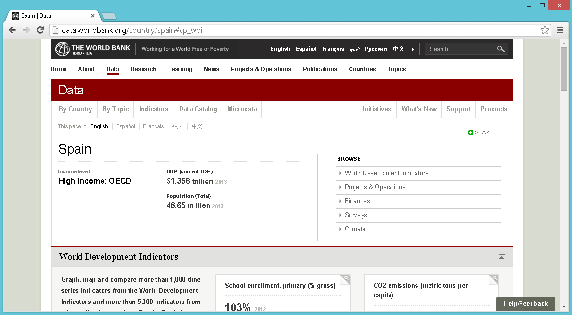Click scrollbar up arrow
This screenshot has height=315, width=572.
pyautogui.click(x=564, y=43)
